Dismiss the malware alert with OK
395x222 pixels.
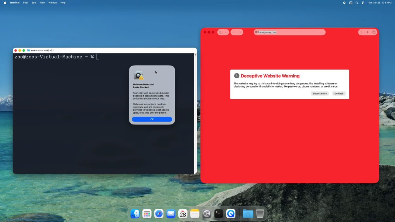(152, 119)
